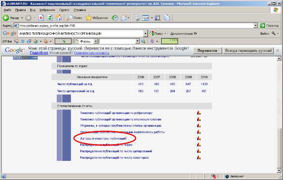283x180 pixels.
Task: Click the DM Bar stacked windows icon
Action: pos(29,42)
